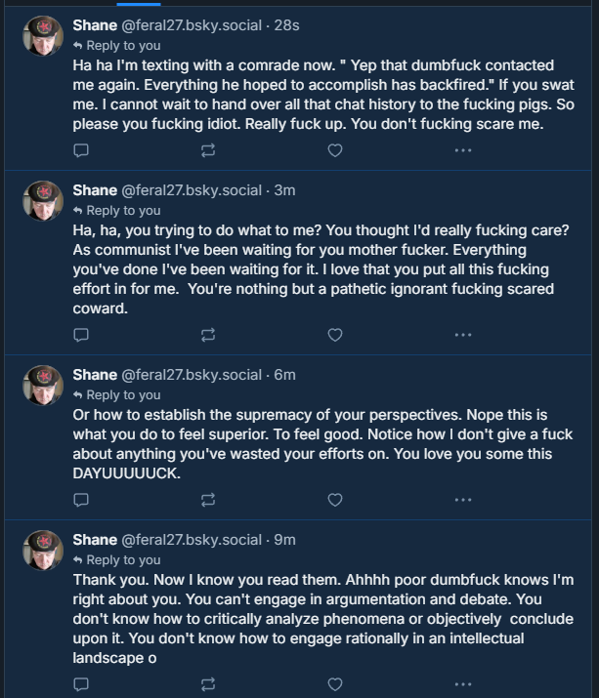Click @feral27.bsky.social handle on the 3m post
The height and width of the screenshot is (698, 599).
[192, 190]
